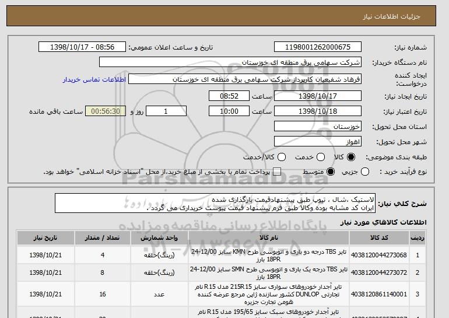Choose the جزیی purchase process radio

(365, 172)
